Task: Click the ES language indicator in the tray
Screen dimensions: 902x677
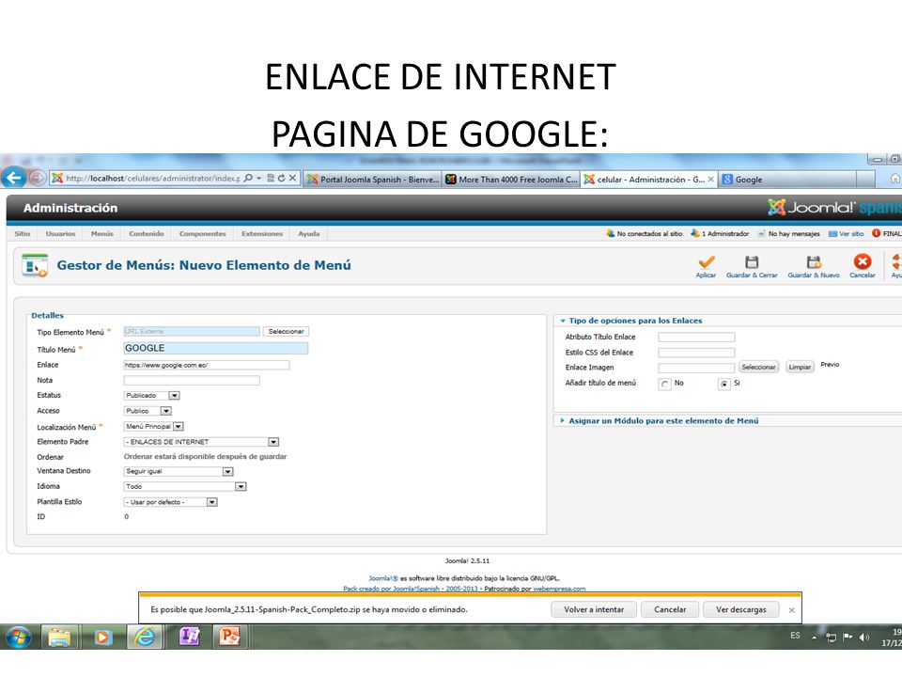Action: [795, 636]
